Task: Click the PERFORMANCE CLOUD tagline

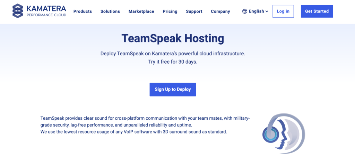Action: coord(46,15)
